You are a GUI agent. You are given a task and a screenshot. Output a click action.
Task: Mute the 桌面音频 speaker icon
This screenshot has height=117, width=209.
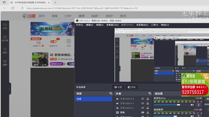(x=192, y=116)
